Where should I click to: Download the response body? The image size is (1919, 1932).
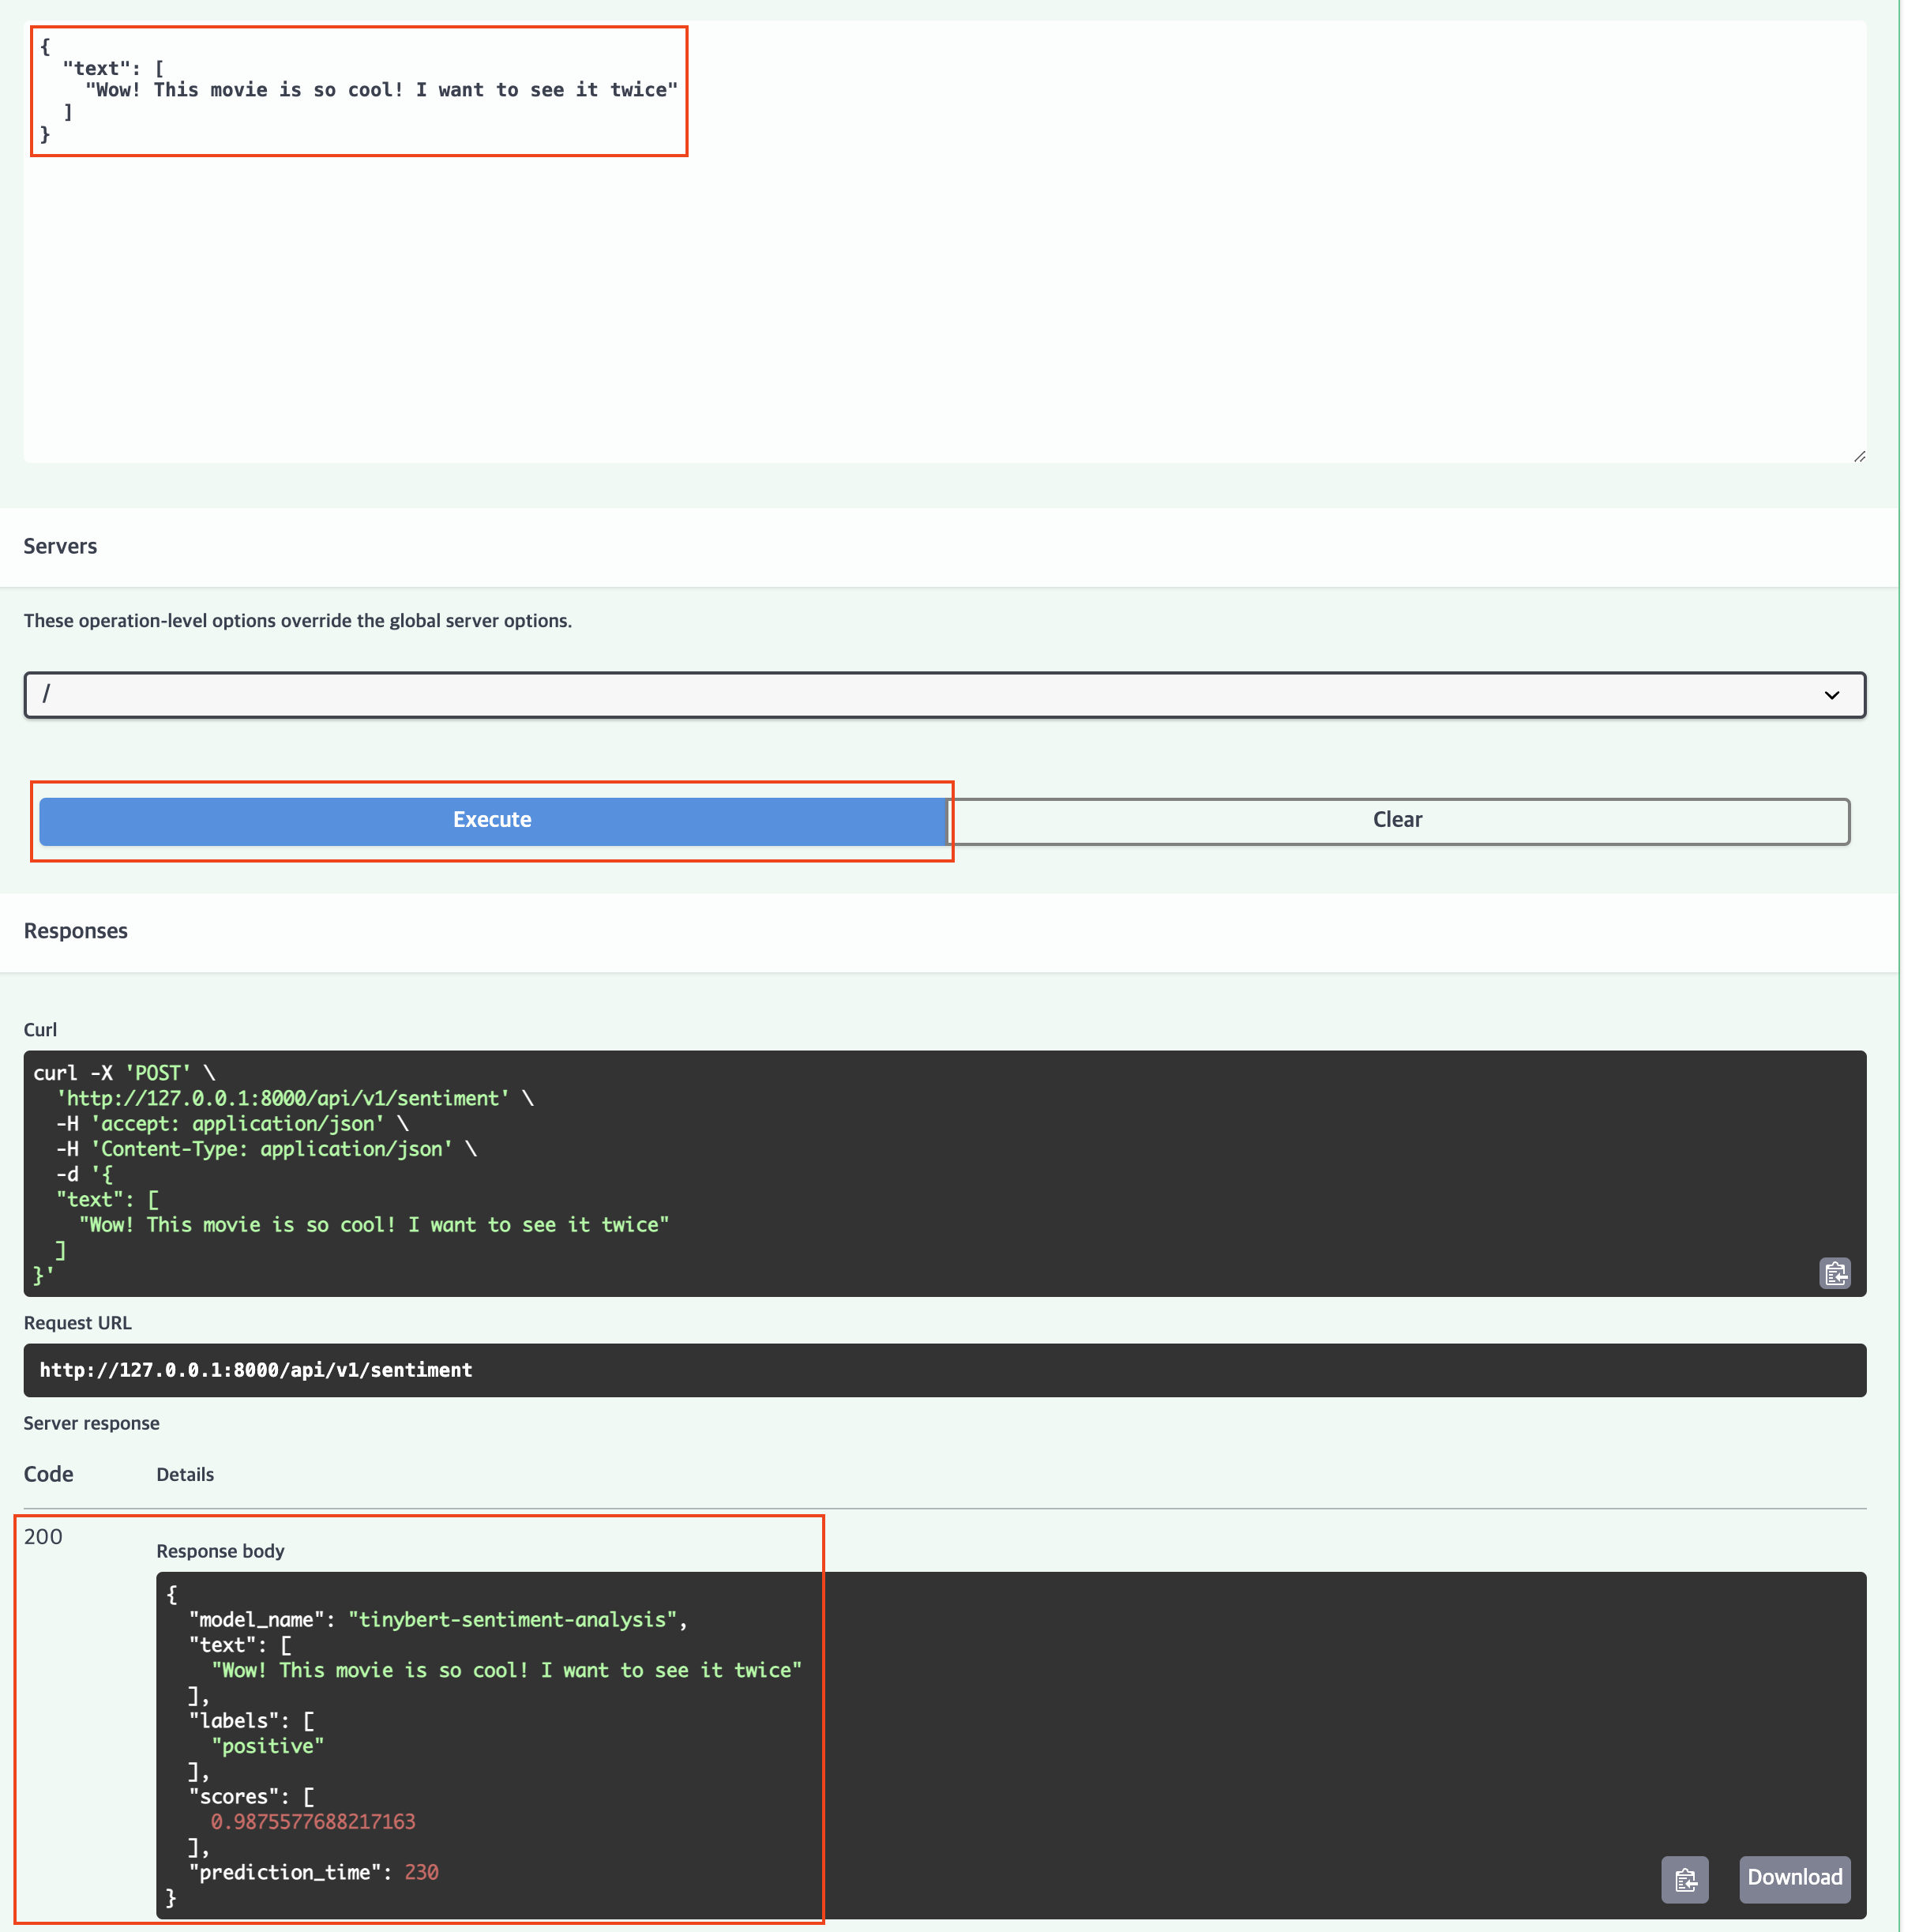[1794, 1878]
